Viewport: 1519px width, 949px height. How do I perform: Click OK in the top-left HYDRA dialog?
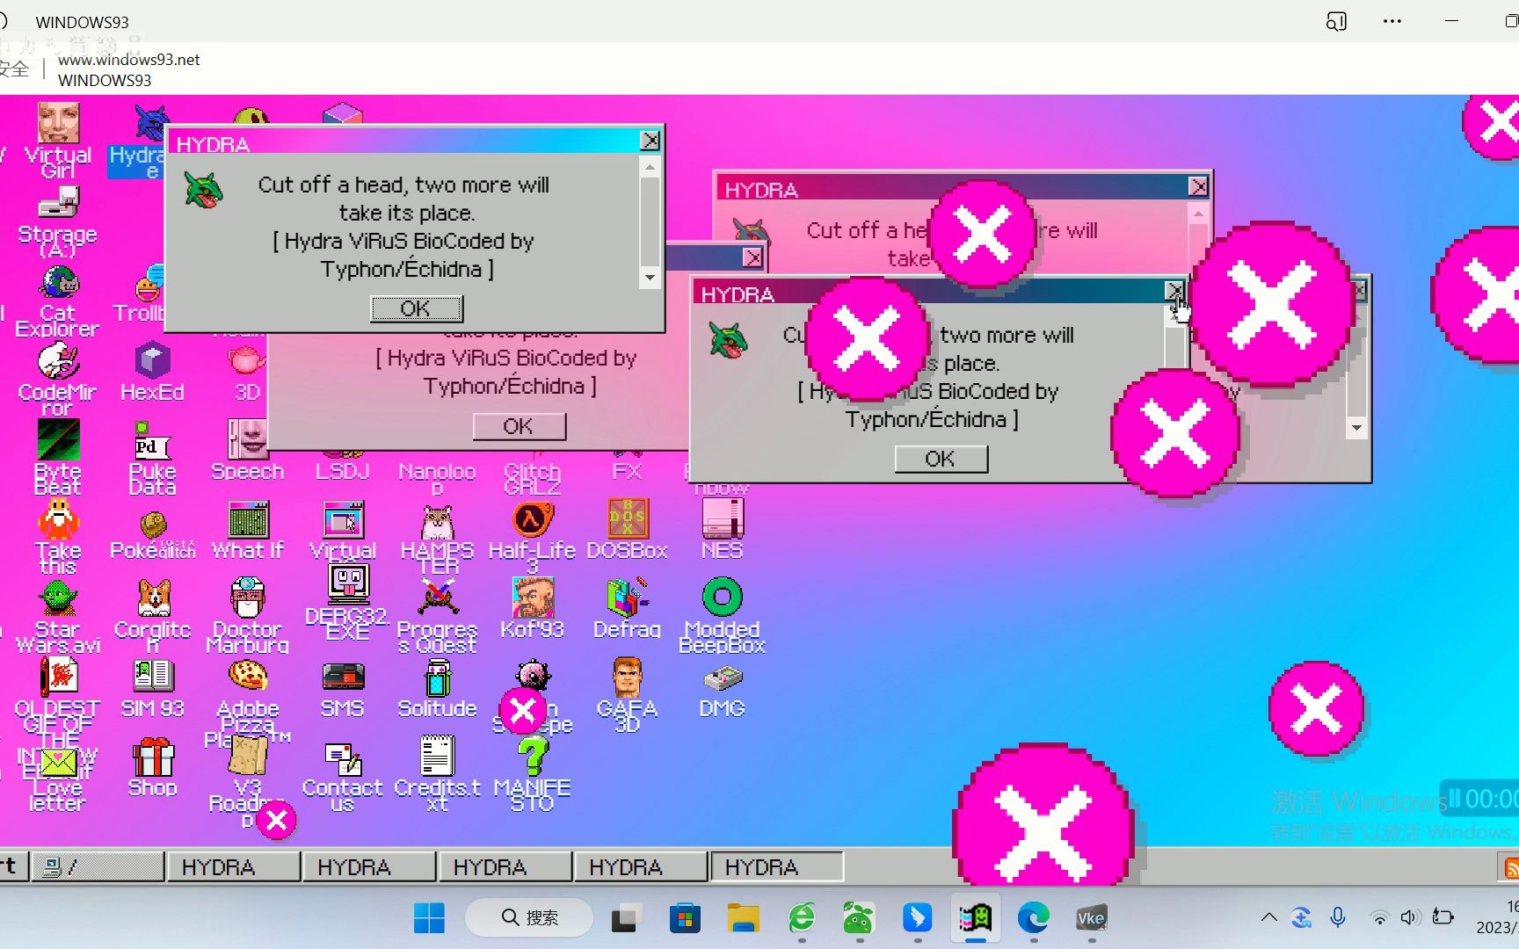coord(417,308)
